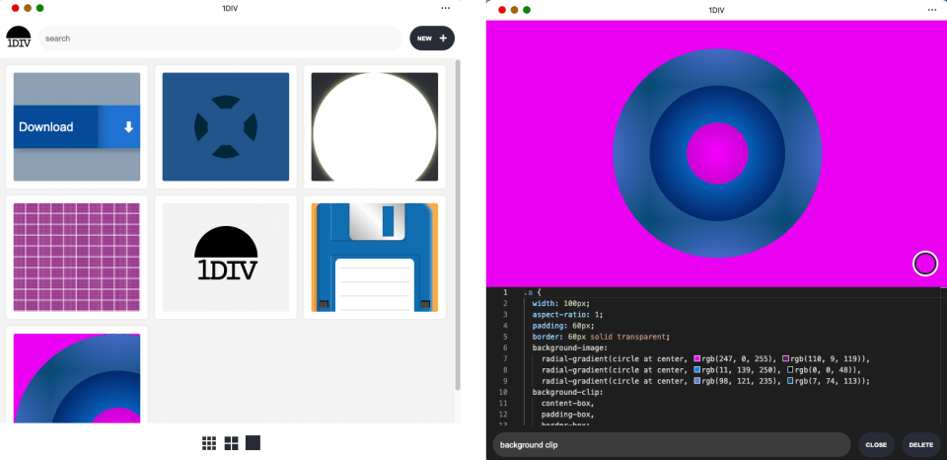Open the three-dot menu in the right window
Viewport: 947px width, 460px height.
(x=931, y=9)
